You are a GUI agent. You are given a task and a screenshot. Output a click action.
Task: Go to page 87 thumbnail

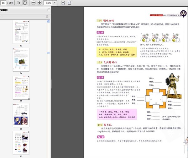tap(21, 142)
